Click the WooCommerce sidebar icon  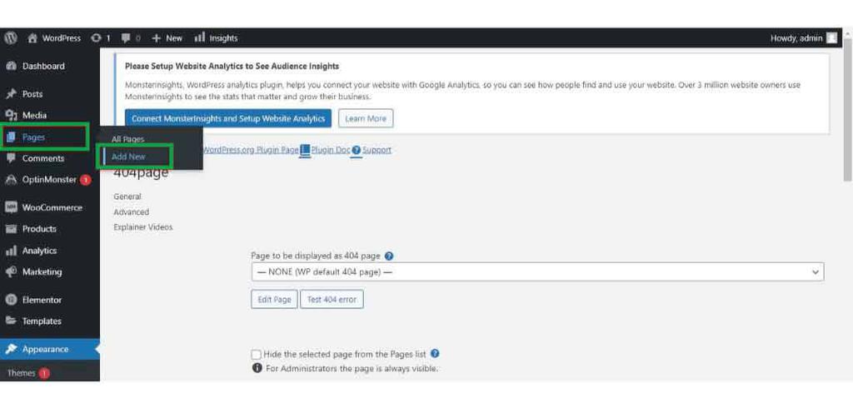pyautogui.click(x=12, y=207)
